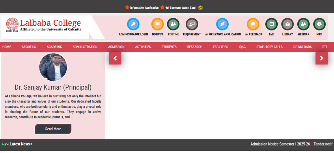This screenshot has height=153, width=334.
Task: Click the star before Information Application
Action: click(127, 7)
